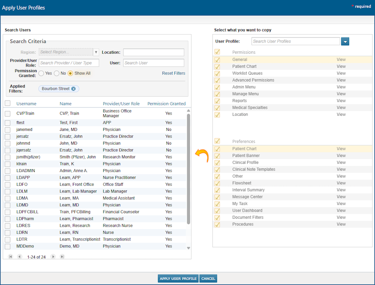Viewport: 375px width, 285px height.
Task: View the Reports permissions
Action: pyautogui.click(x=341, y=101)
